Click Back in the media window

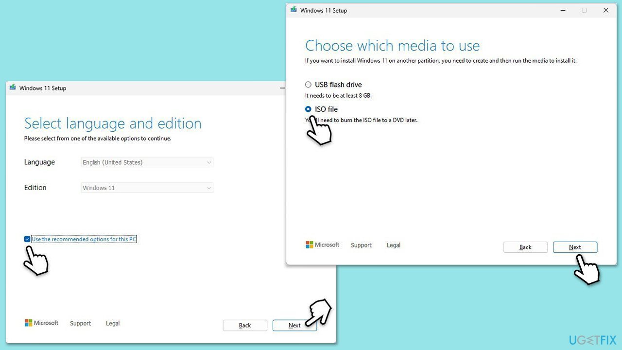[x=525, y=247]
